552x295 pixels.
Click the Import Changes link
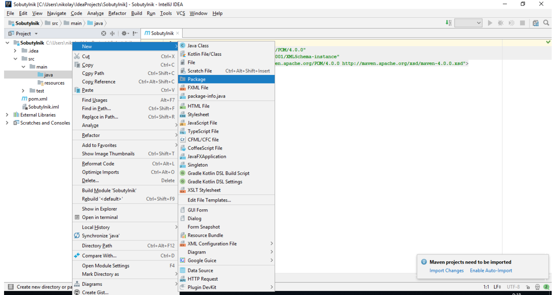(446, 271)
